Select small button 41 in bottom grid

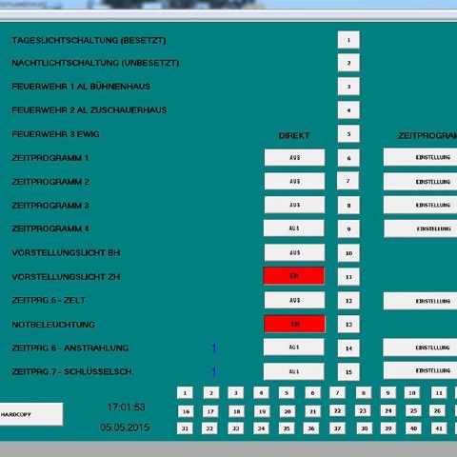click(x=439, y=428)
